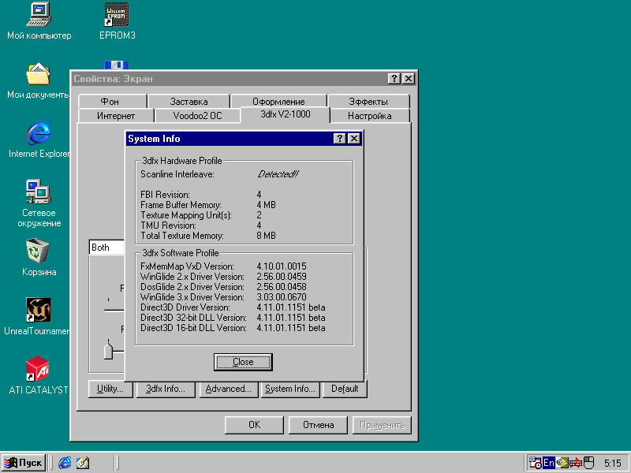Image resolution: width=631 pixels, height=473 pixels.
Task: Cancel with the Отмена button
Action: point(319,425)
